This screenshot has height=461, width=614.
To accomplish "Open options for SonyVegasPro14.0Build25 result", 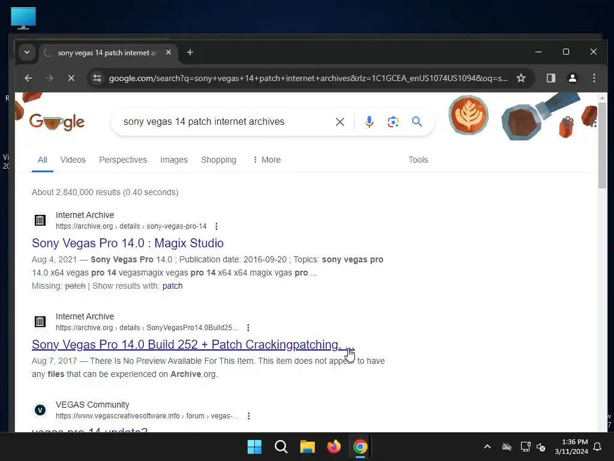I will 248,328.
